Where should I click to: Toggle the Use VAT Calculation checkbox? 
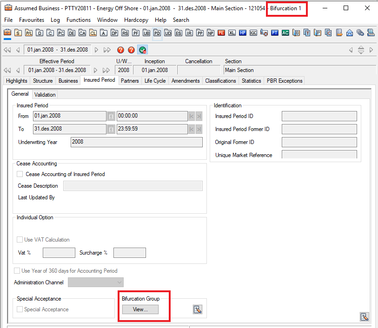point(20,240)
